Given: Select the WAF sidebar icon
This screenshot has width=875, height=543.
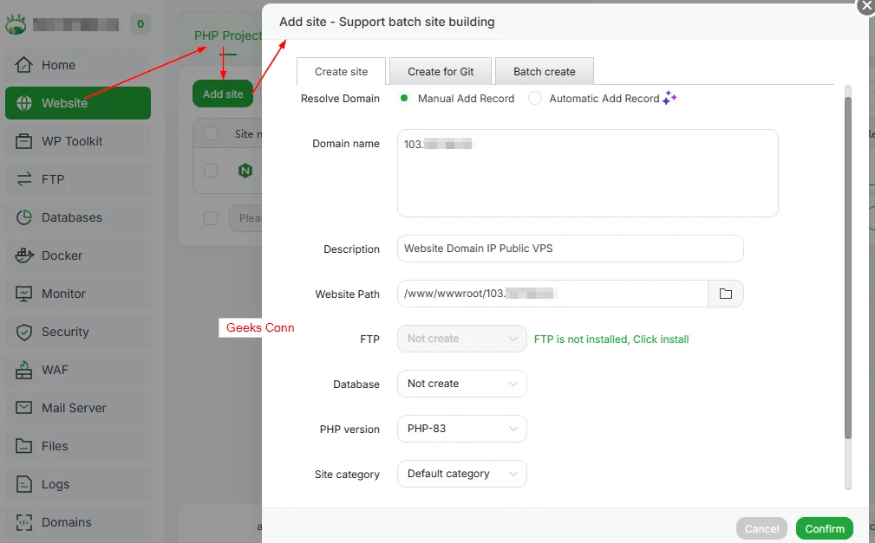Looking at the screenshot, I should [27, 370].
